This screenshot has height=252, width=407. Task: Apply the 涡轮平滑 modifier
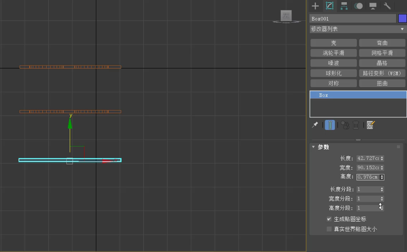(x=333, y=53)
